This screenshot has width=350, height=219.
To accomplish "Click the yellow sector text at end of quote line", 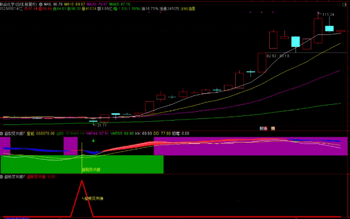I will point(188,9).
